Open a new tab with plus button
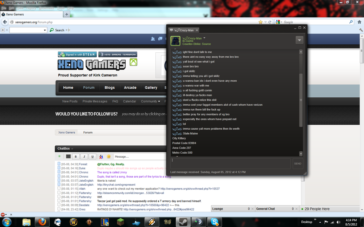The width and height of the screenshot is (364, 227). pos(67,15)
